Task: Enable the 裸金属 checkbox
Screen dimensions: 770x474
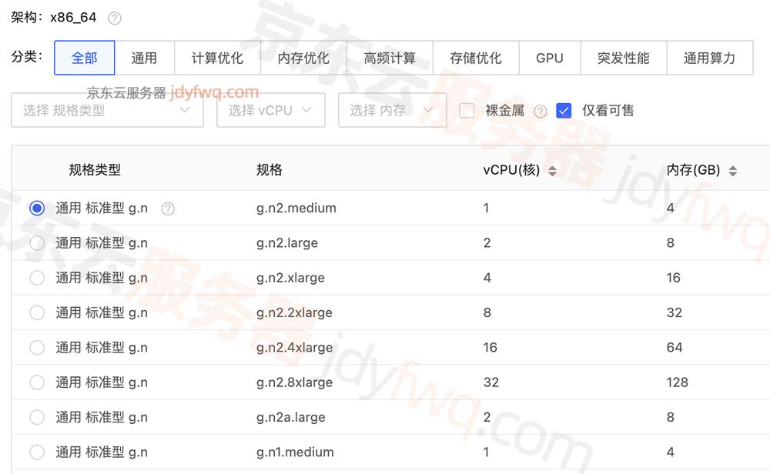Action: 466,110
